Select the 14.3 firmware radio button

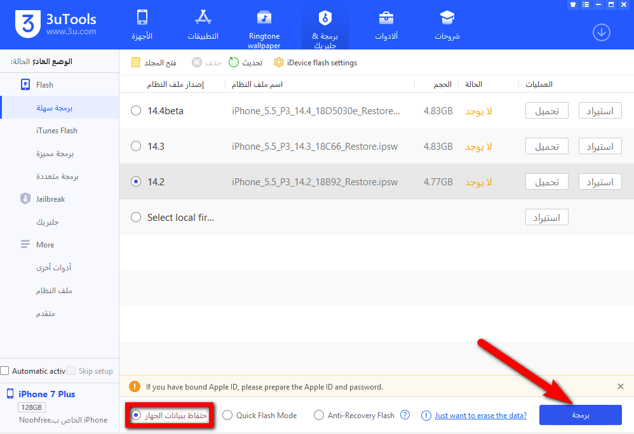point(136,146)
